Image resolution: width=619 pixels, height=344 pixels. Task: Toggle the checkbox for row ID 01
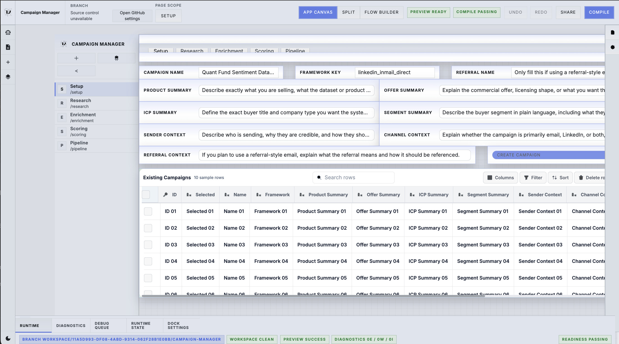tap(148, 211)
